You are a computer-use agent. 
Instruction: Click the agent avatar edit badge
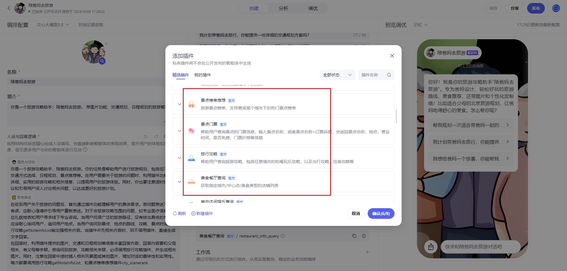click(x=102, y=61)
